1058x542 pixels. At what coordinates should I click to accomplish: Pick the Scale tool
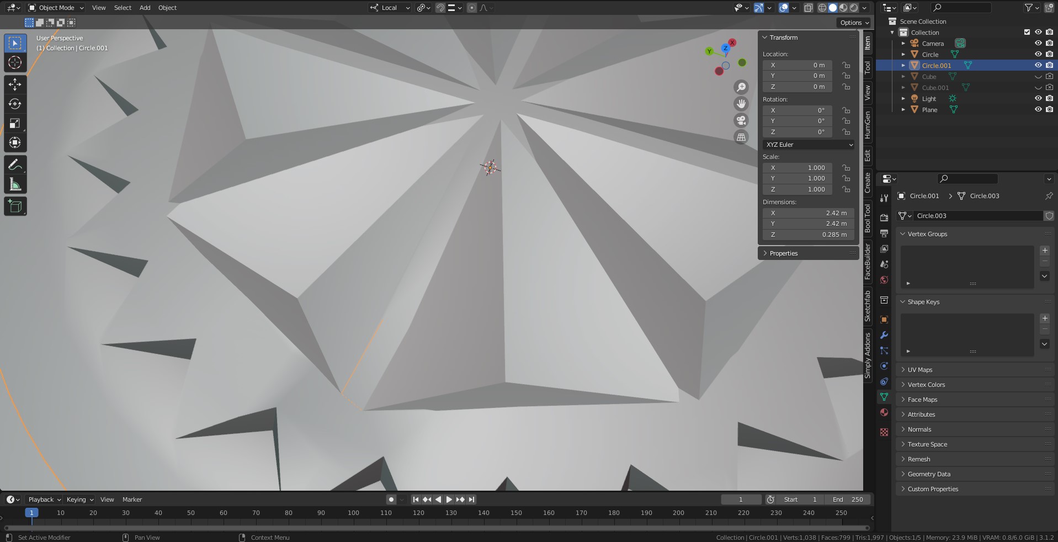click(x=15, y=123)
